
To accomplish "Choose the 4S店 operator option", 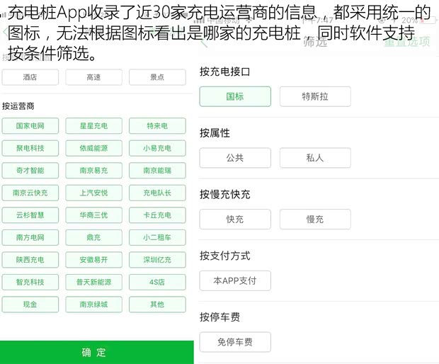I will [x=157, y=282].
